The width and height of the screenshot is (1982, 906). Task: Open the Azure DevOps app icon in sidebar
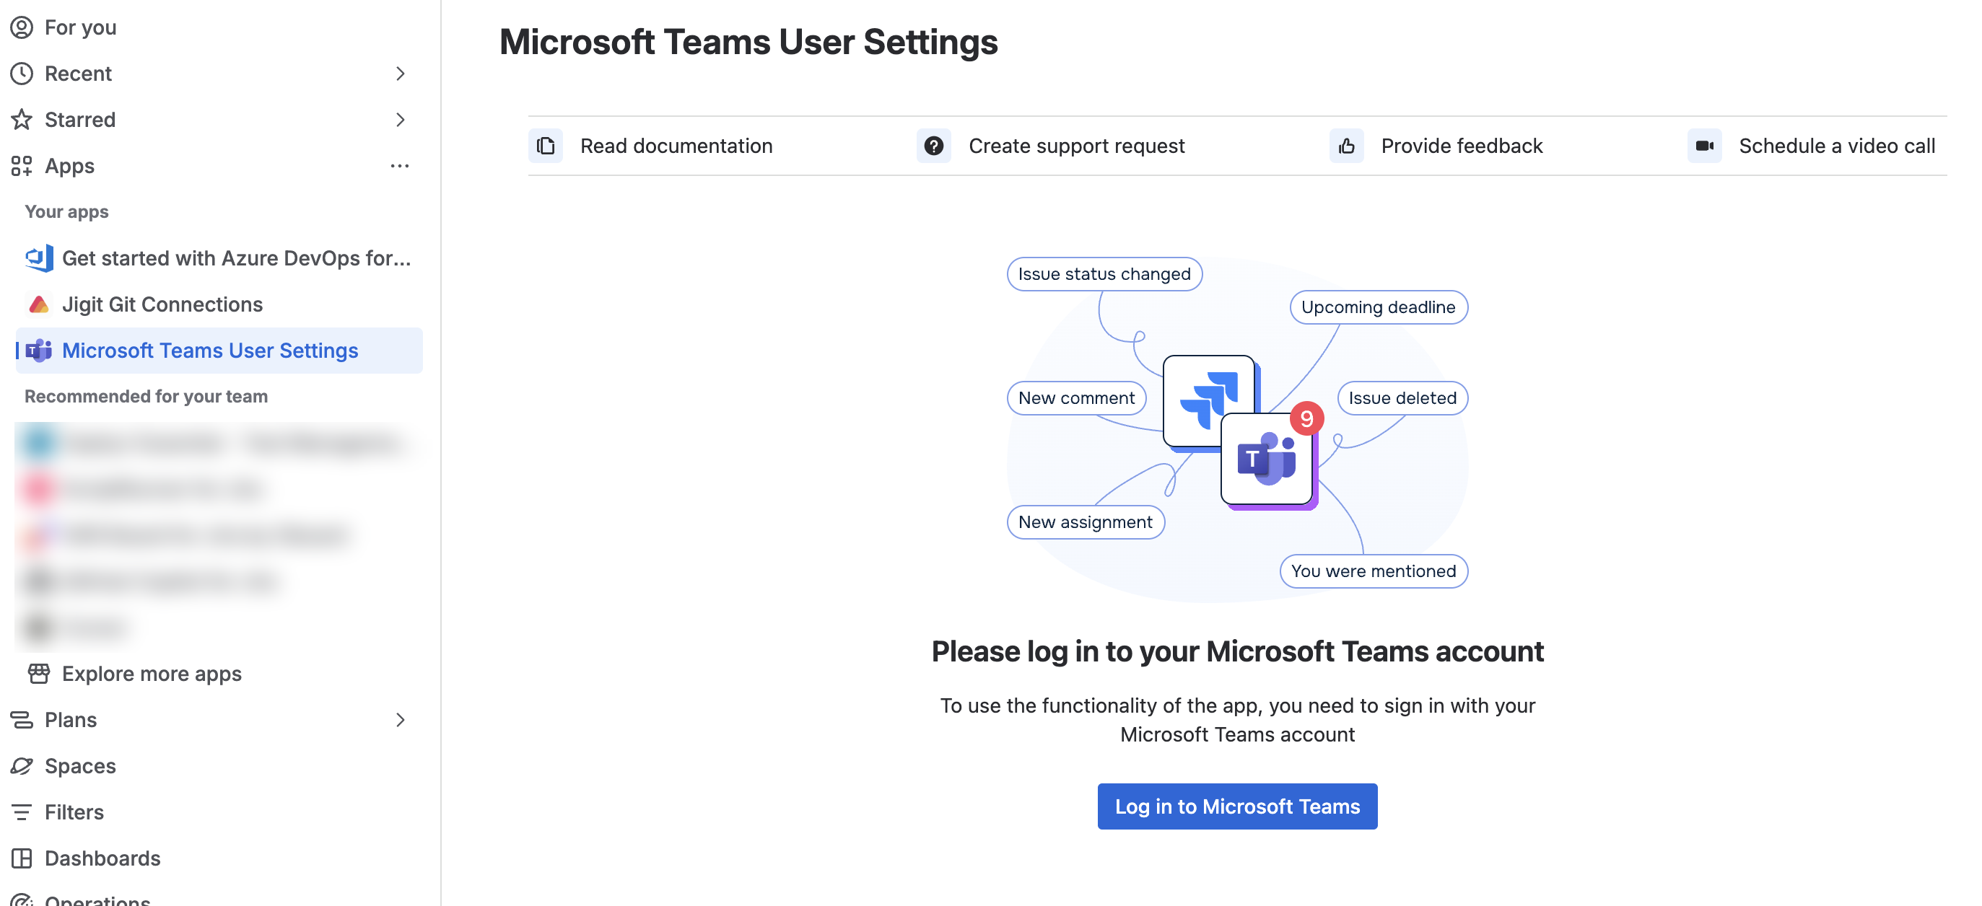point(38,258)
